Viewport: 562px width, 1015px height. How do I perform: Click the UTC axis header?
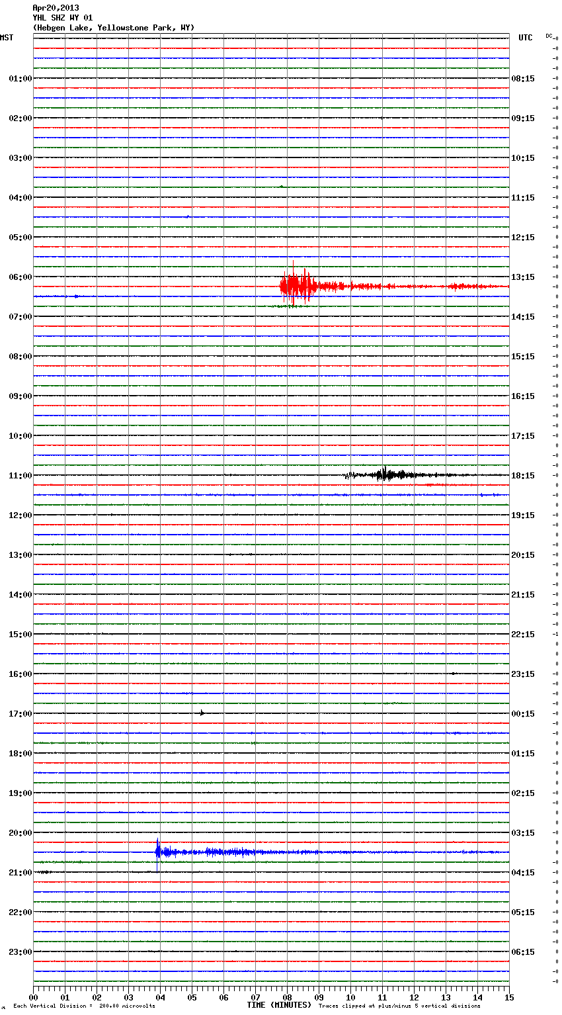click(526, 38)
